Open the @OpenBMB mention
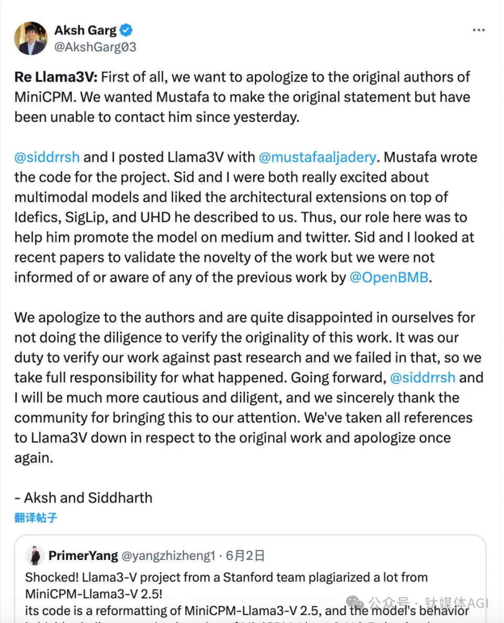Image resolution: width=504 pixels, height=623 pixels. pyautogui.click(x=389, y=277)
